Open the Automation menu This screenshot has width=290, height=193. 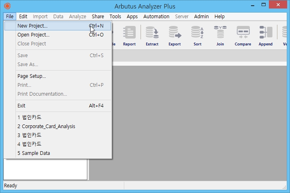[156, 17]
